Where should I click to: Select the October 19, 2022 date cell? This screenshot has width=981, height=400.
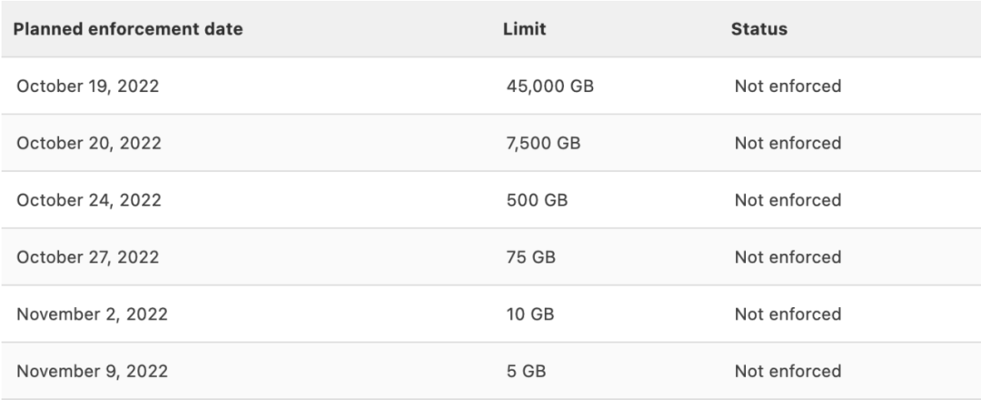click(87, 86)
